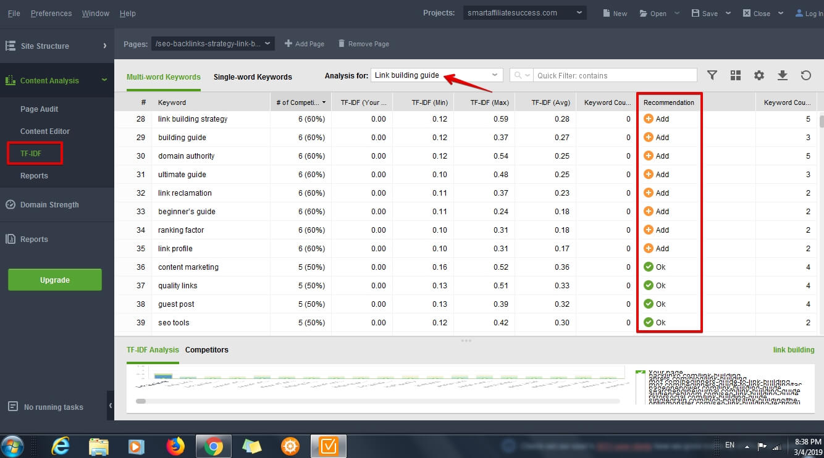Image resolution: width=824 pixels, height=458 pixels.
Task: Click the chart horizontal scrollbar thumb
Action: tap(141, 401)
